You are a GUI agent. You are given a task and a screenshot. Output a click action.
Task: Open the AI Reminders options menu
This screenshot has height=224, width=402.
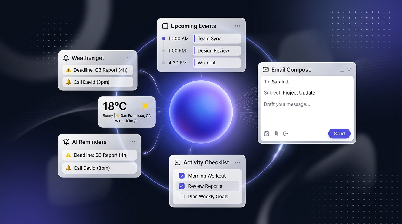[x=133, y=141]
